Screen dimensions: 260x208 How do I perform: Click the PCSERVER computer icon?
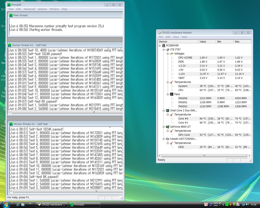click(163, 46)
